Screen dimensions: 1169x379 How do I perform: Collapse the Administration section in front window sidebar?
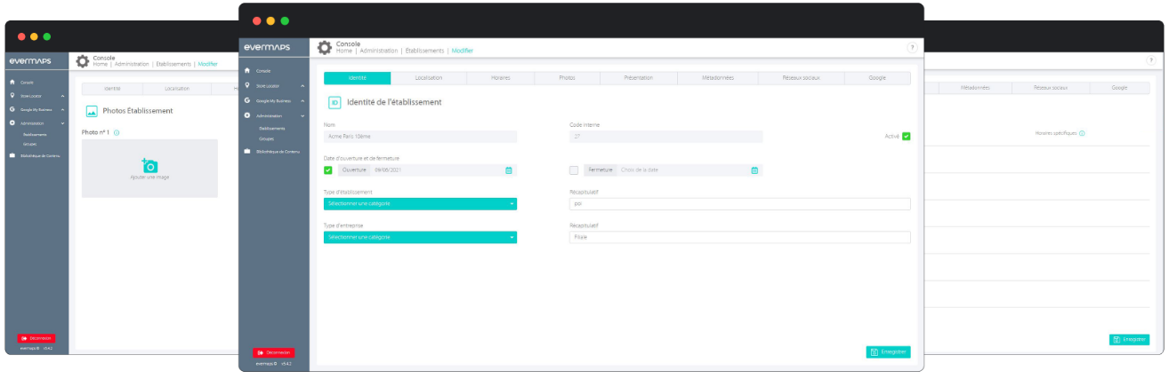coord(302,116)
